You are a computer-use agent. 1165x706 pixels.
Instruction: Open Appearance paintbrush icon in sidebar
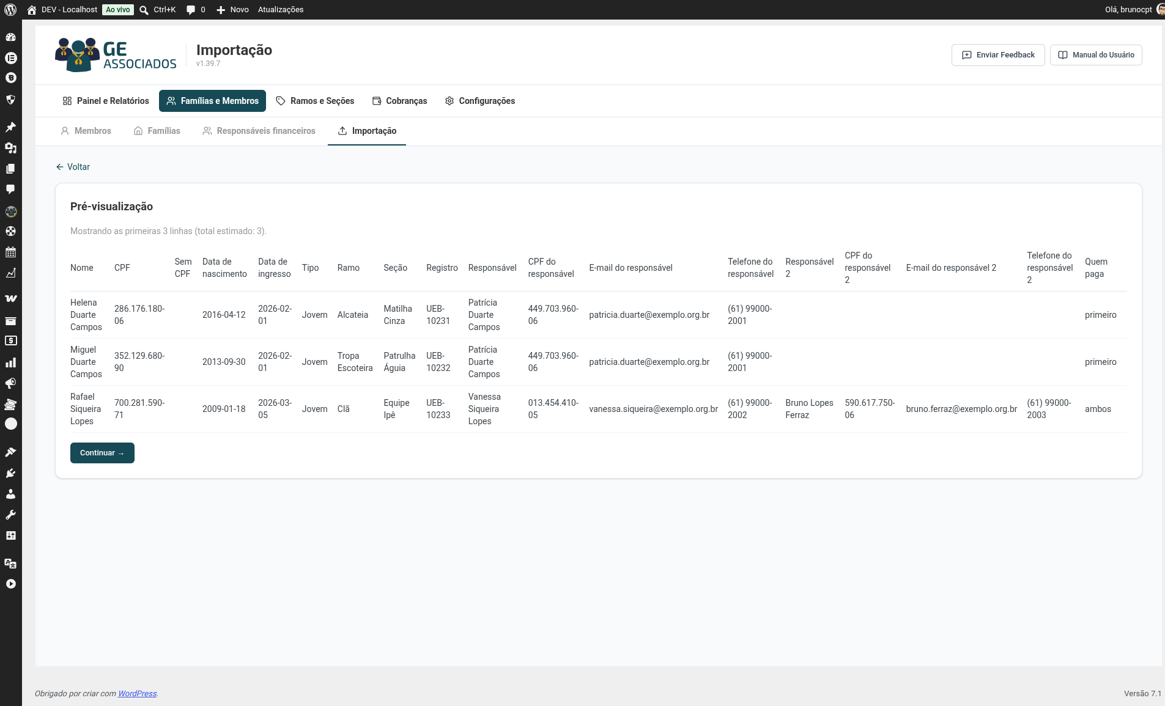[x=10, y=452]
